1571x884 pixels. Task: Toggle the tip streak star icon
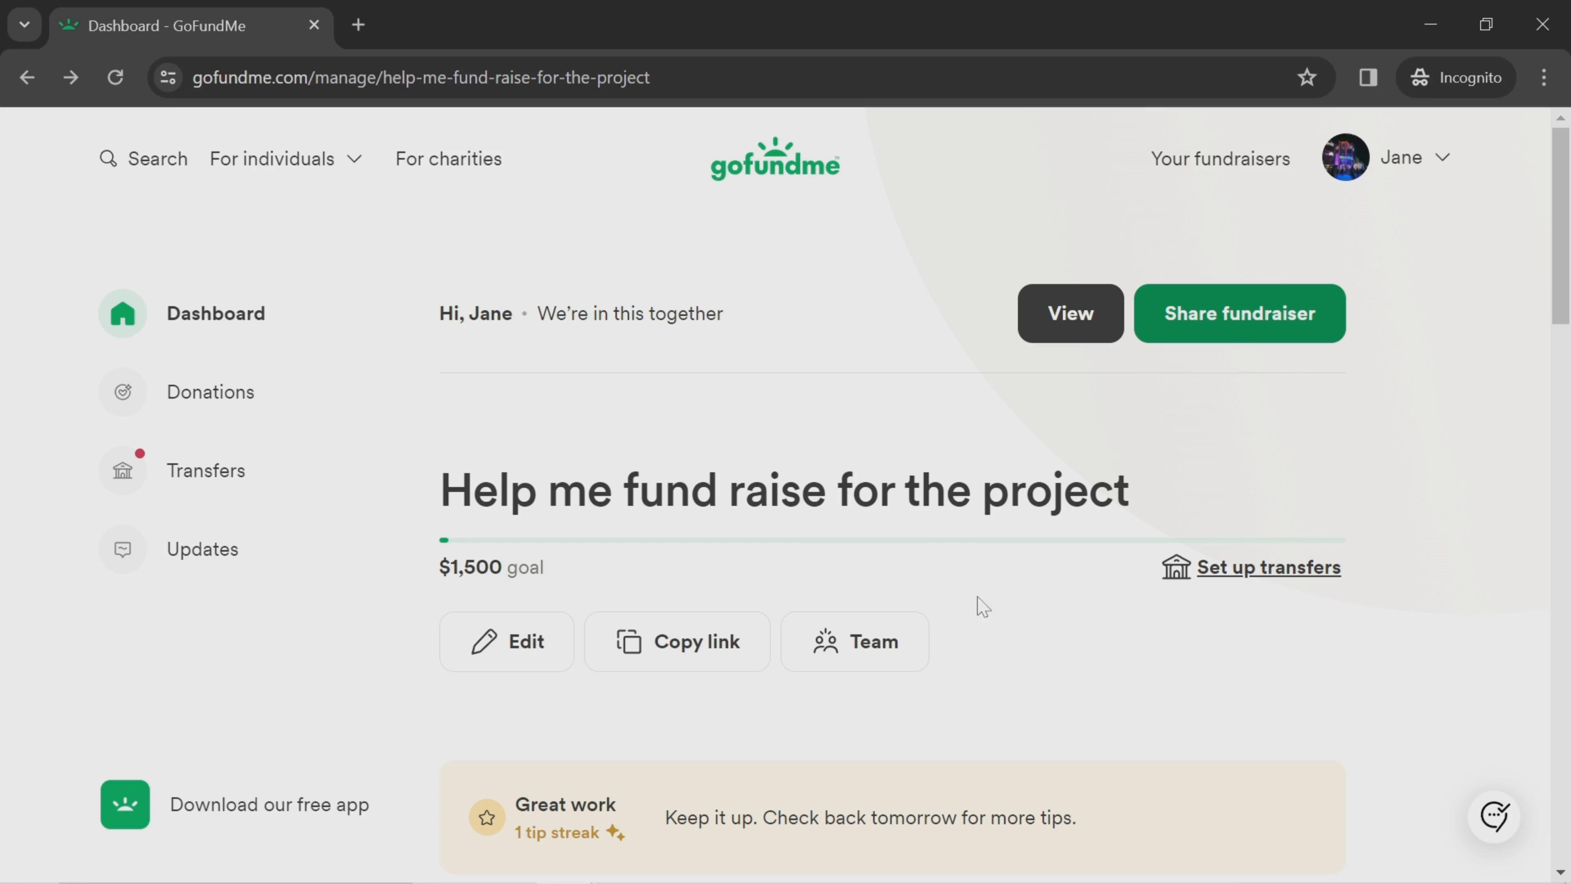pos(486,816)
